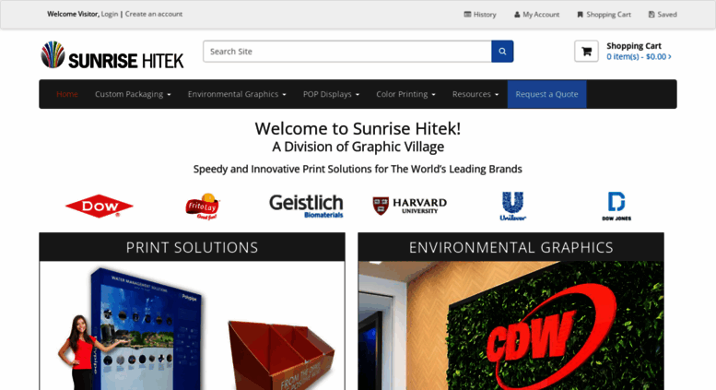
Task: Open the My Account link text
Action: coord(541,15)
